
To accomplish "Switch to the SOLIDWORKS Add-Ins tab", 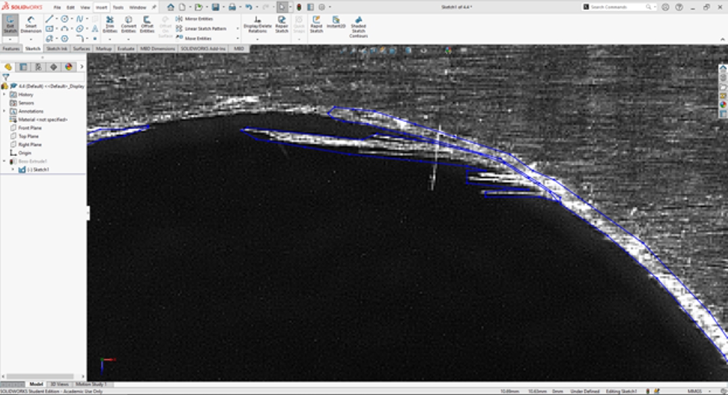I will click(203, 49).
